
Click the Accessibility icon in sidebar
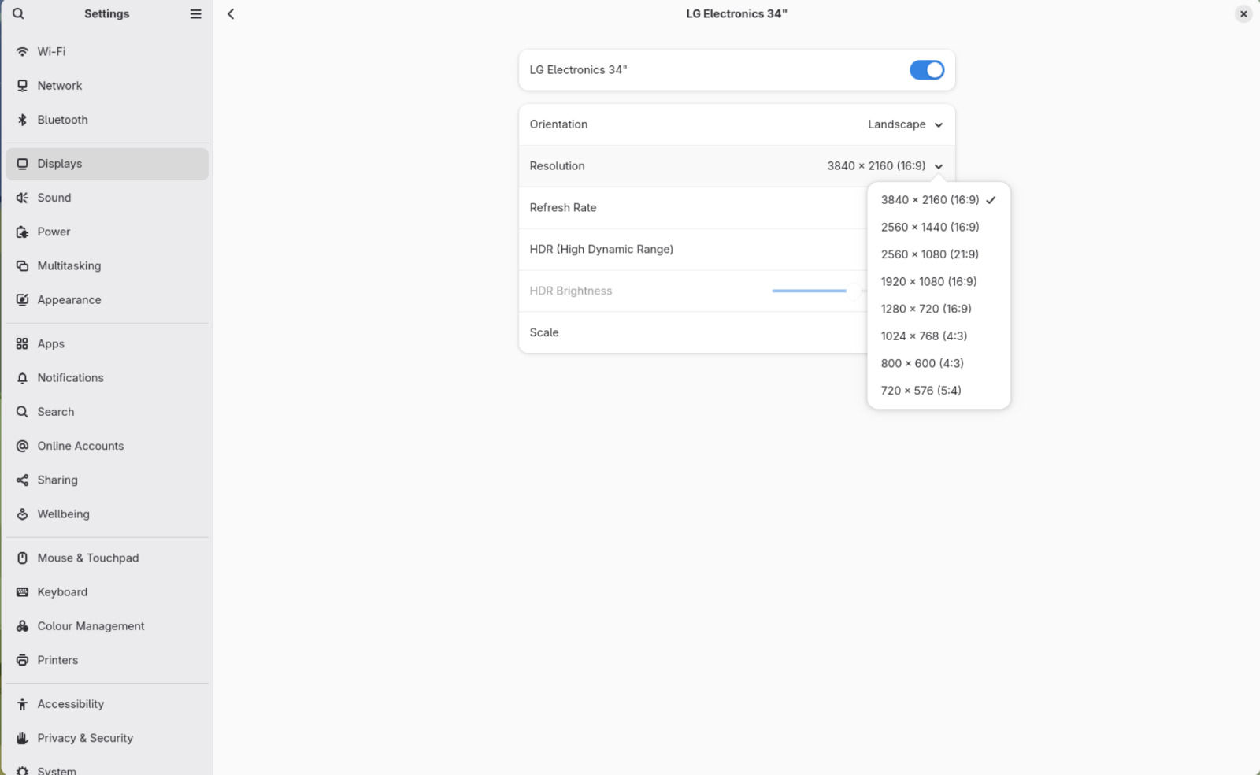pyautogui.click(x=22, y=704)
